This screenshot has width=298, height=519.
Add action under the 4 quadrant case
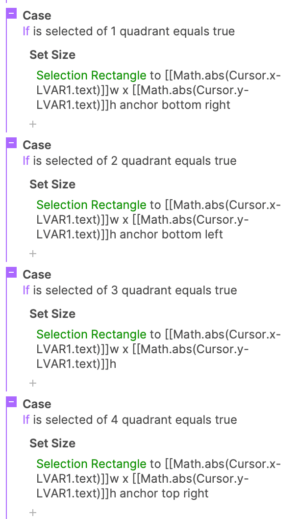[33, 513]
